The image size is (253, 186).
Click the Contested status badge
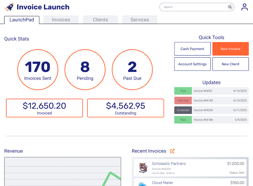coord(183,110)
